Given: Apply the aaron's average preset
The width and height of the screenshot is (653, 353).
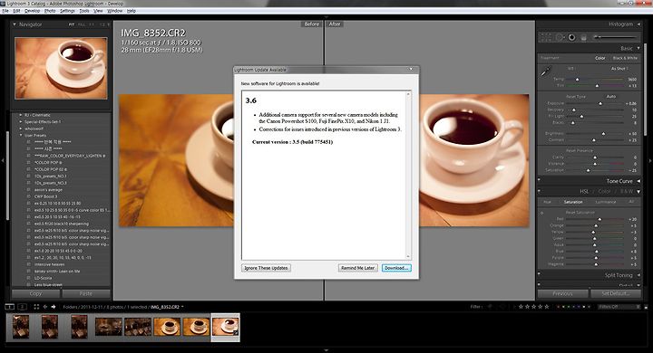Looking at the screenshot, I should pyautogui.click(x=48, y=189).
